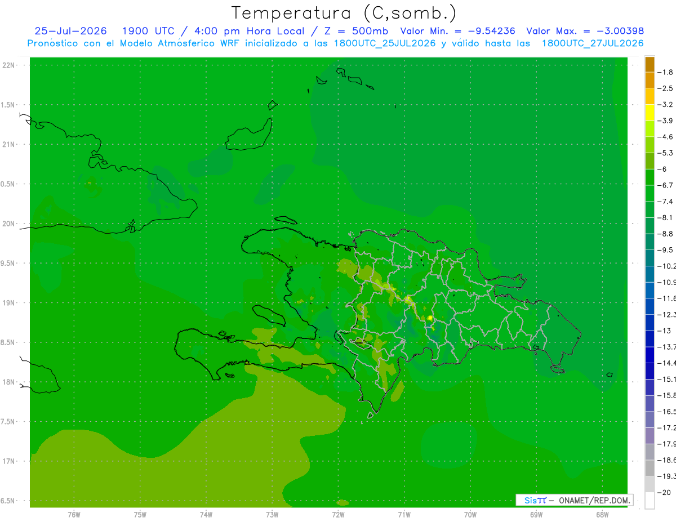Select the dark blue swatch between -13.7 and -14.4

pos(650,355)
